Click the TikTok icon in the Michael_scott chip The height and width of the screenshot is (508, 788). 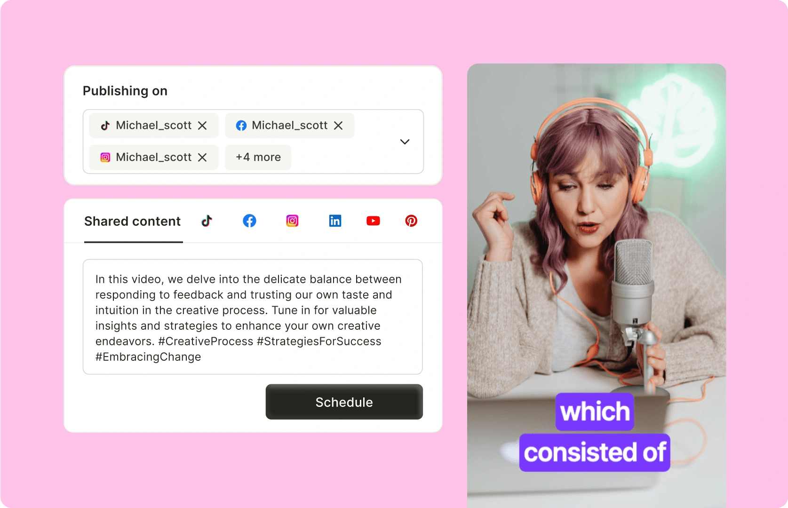(105, 126)
